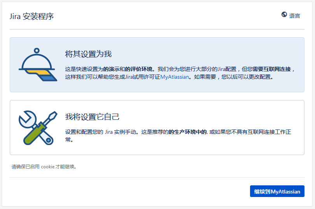Open the MyAtlassian hyperlink in description

(x=175, y=77)
